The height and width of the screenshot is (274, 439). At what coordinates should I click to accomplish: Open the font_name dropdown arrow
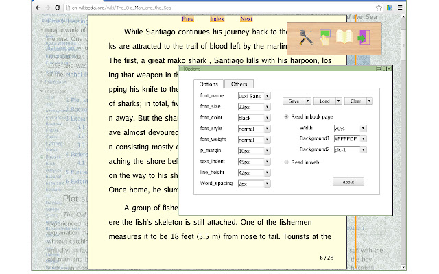click(267, 96)
